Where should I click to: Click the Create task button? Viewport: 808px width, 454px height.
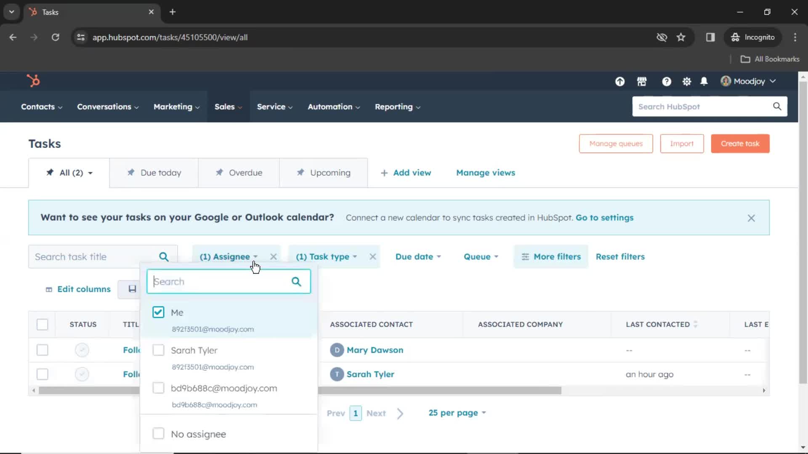740,144
